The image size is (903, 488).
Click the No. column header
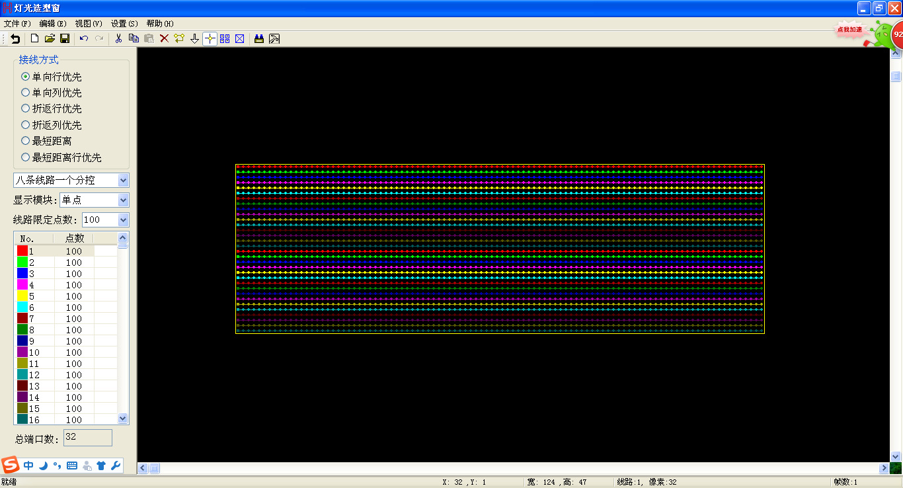pyautogui.click(x=34, y=238)
